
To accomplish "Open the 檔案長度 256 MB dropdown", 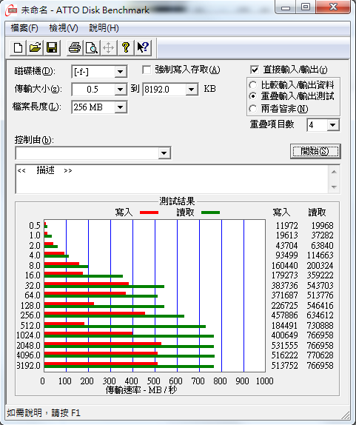I will 120,107.
